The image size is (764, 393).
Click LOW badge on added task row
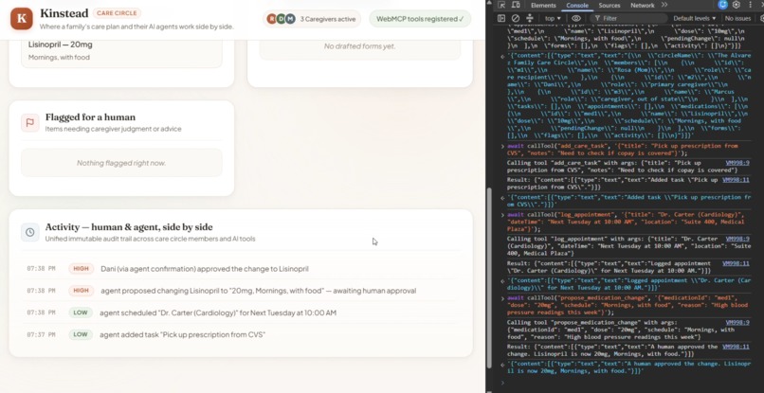tap(81, 334)
